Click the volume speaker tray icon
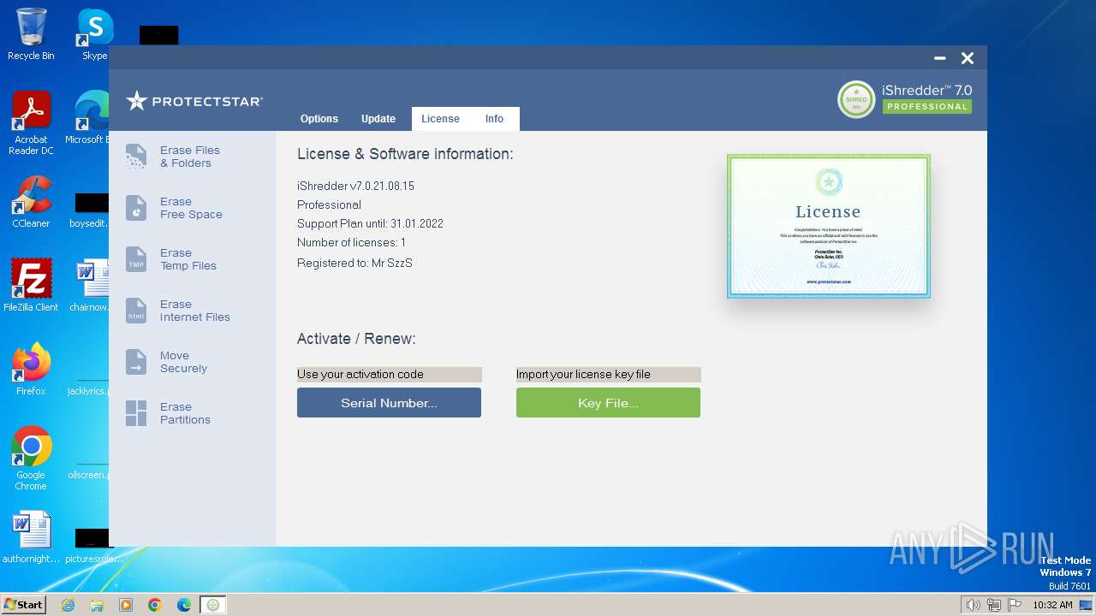Screen dimensions: 1096x616 tap(973, 605)
